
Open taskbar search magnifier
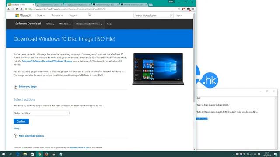[10, 154]
